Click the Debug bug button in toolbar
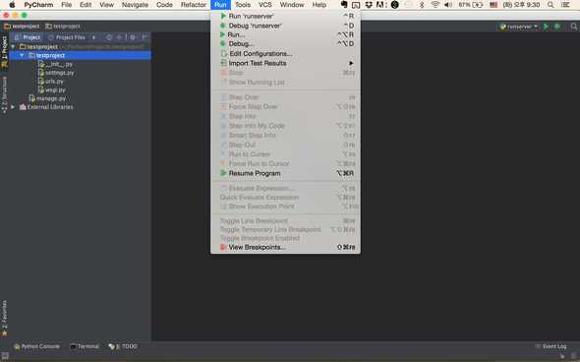The height and width of the screenshot is (362, 580). [557, 27]
